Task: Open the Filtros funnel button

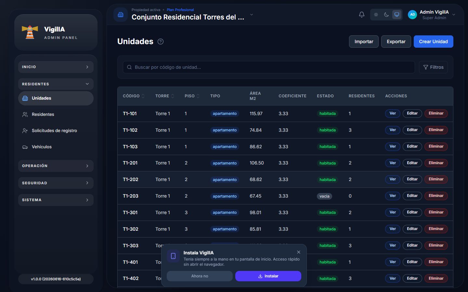Action: tap(433, 67)
